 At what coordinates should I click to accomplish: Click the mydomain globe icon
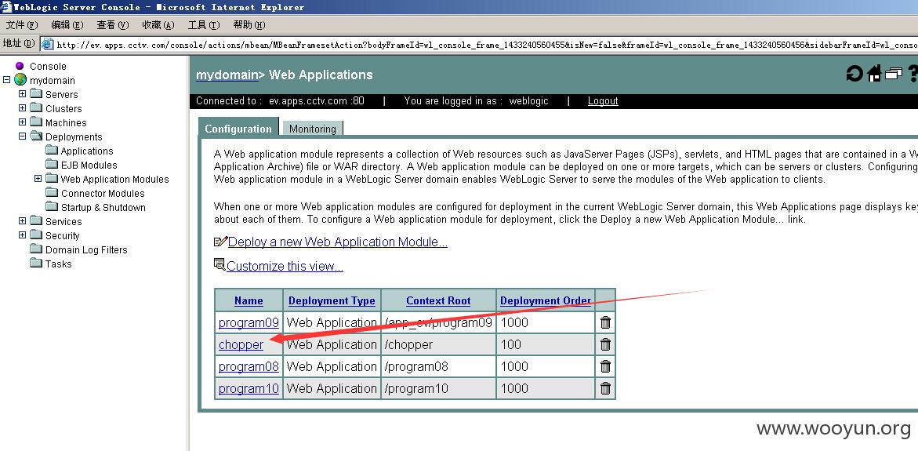20,80
